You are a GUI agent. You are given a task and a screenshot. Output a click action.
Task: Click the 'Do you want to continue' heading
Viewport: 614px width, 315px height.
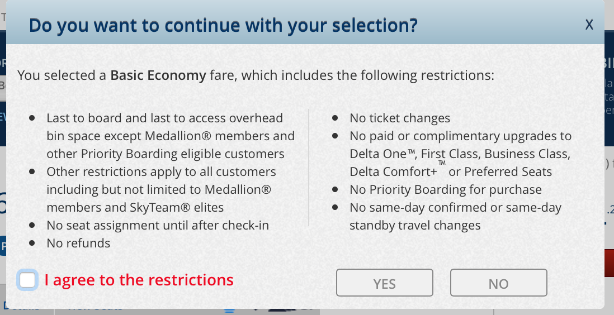223,25
